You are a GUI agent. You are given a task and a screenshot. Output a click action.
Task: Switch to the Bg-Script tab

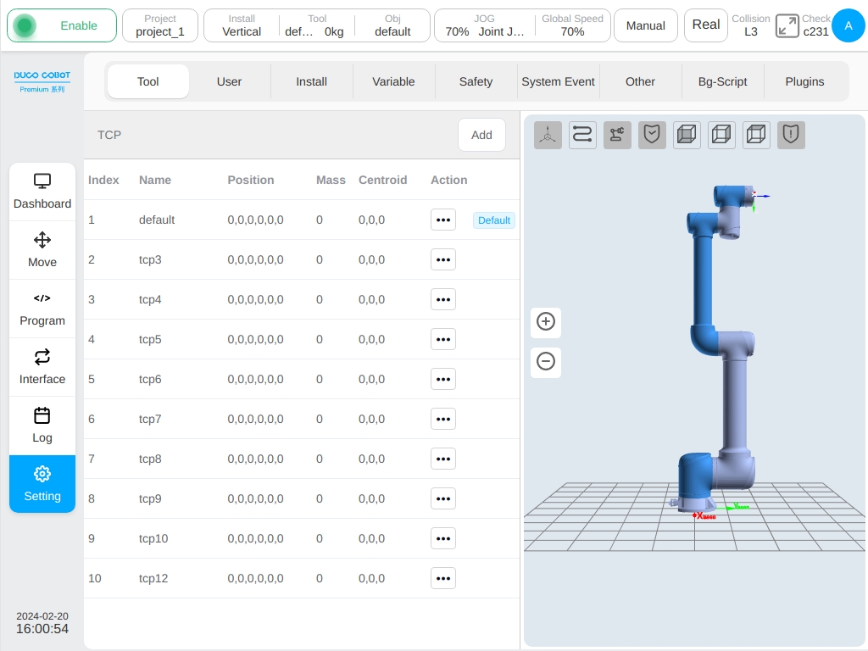[x=722, y=81]
